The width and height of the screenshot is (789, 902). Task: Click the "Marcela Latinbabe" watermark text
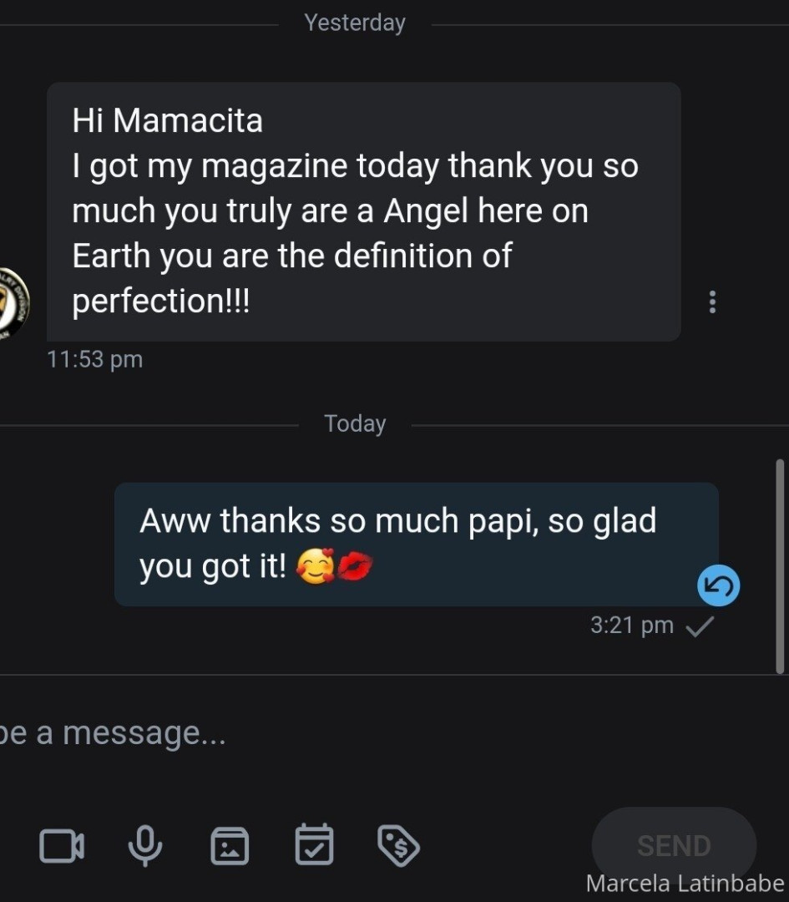coord(685,884)
